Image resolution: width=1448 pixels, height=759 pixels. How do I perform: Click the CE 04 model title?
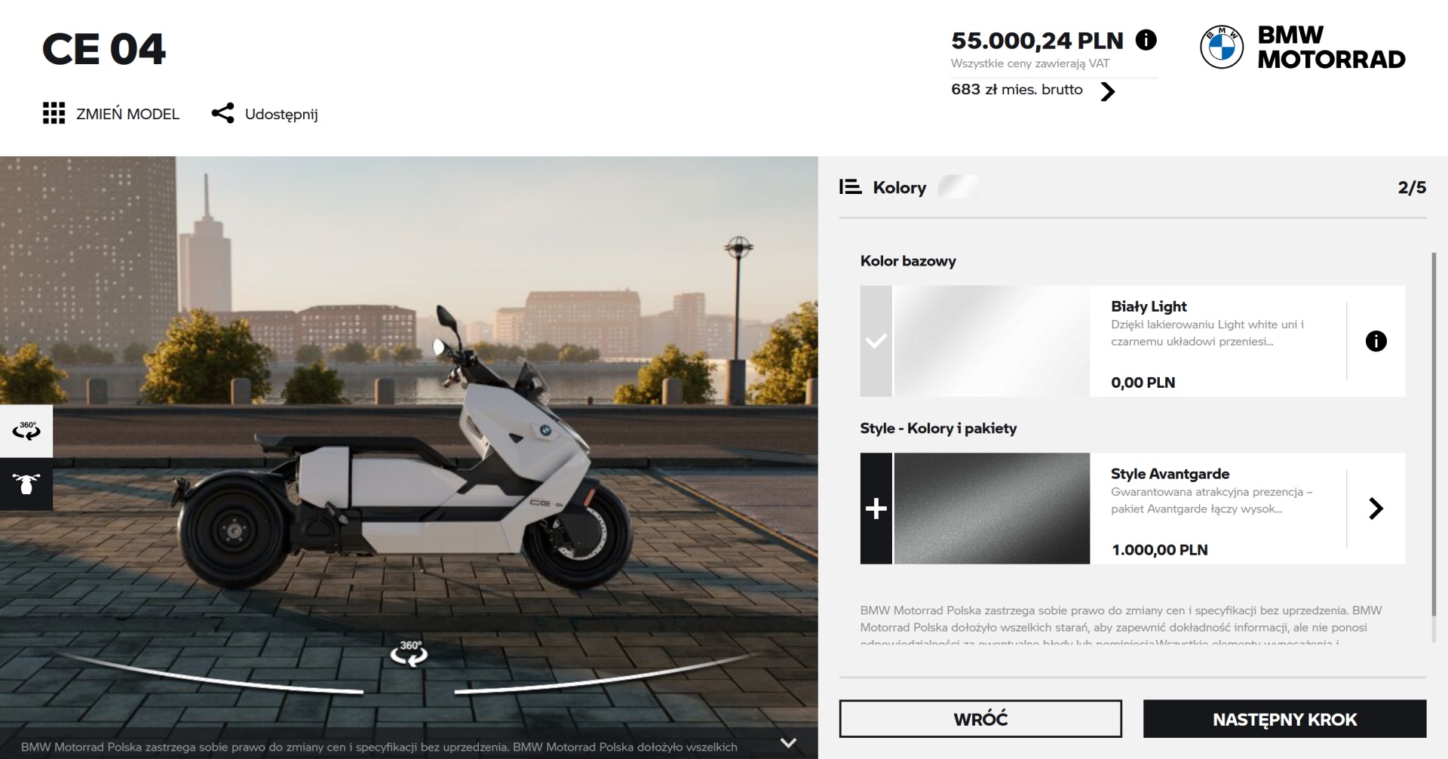[x=103, y=49]
